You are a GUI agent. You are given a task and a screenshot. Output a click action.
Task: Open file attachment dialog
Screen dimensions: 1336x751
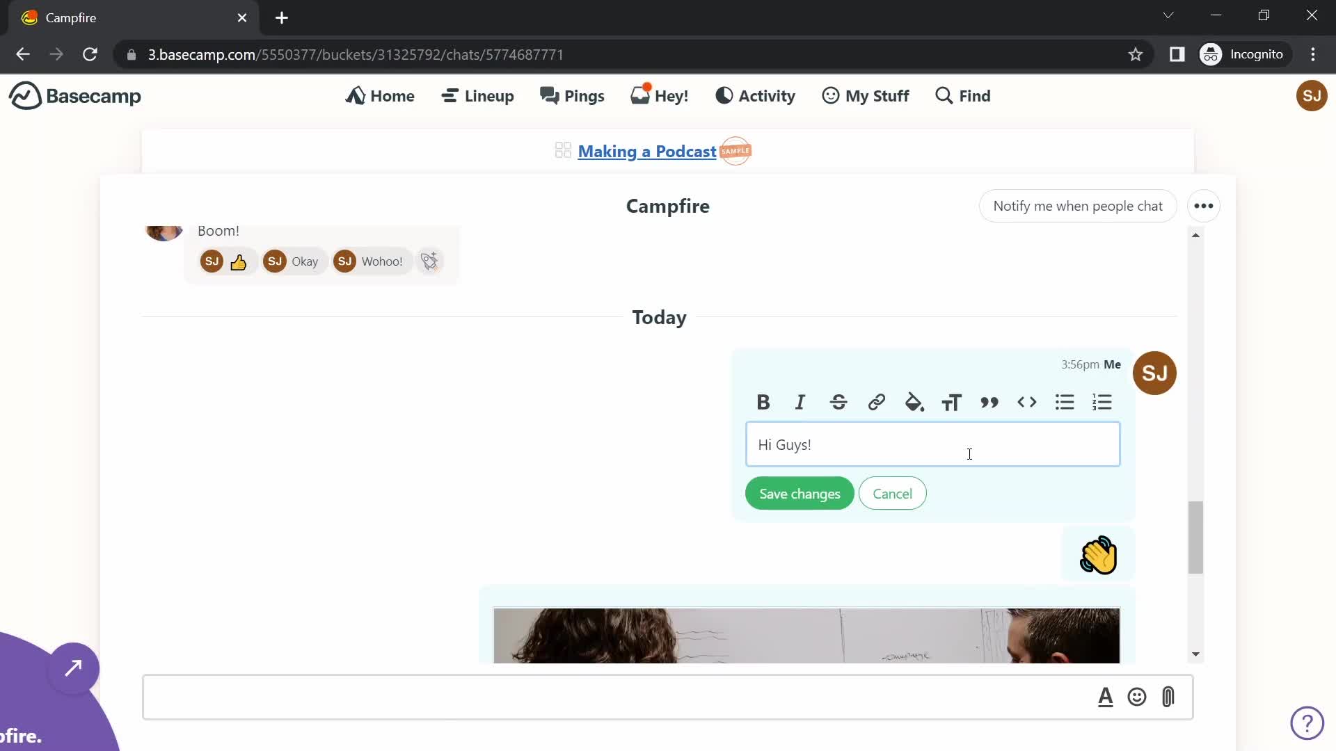(x=1170, y=697)
